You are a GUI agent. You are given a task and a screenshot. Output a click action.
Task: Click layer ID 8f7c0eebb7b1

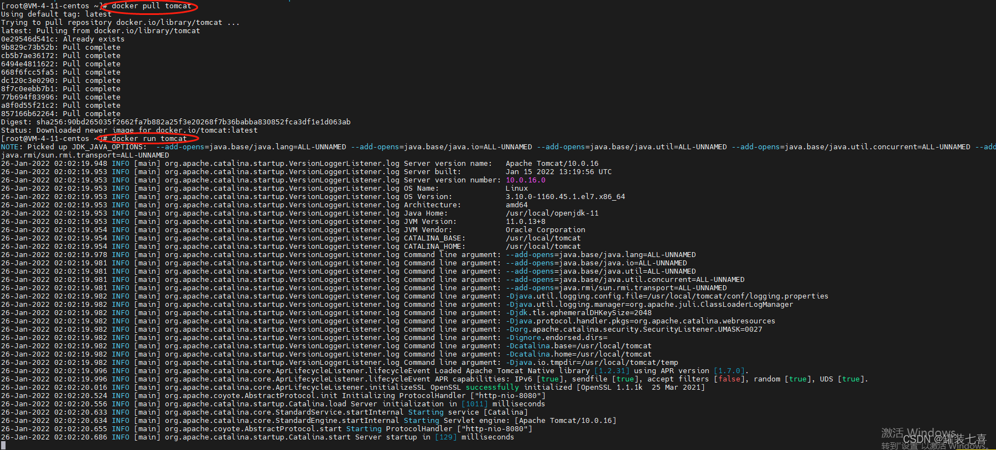[x=28, y=89]
